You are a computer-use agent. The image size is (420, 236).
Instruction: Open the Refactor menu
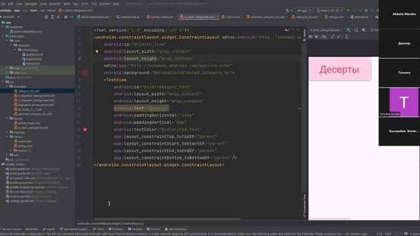(55, 4)
